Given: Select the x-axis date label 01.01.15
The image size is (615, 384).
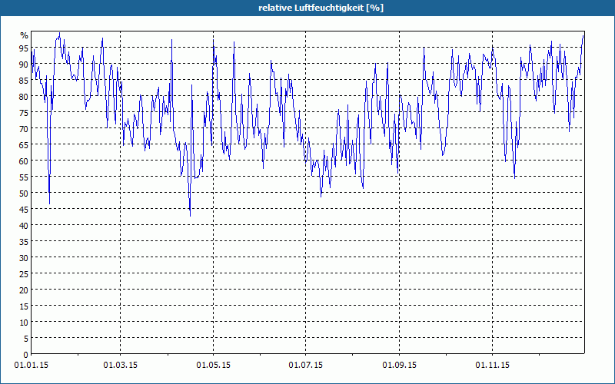Looking at the screenshot, I should pos(32,366).
